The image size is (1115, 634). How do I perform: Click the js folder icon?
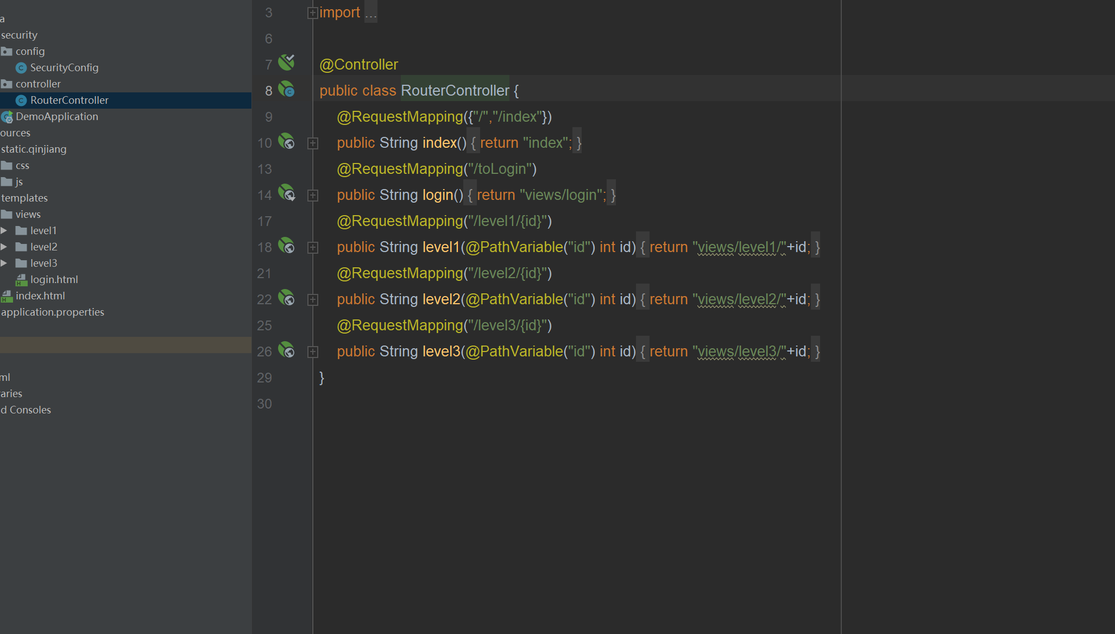pos(7,182)
